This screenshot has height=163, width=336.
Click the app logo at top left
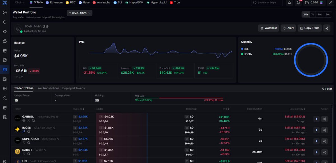5,2
